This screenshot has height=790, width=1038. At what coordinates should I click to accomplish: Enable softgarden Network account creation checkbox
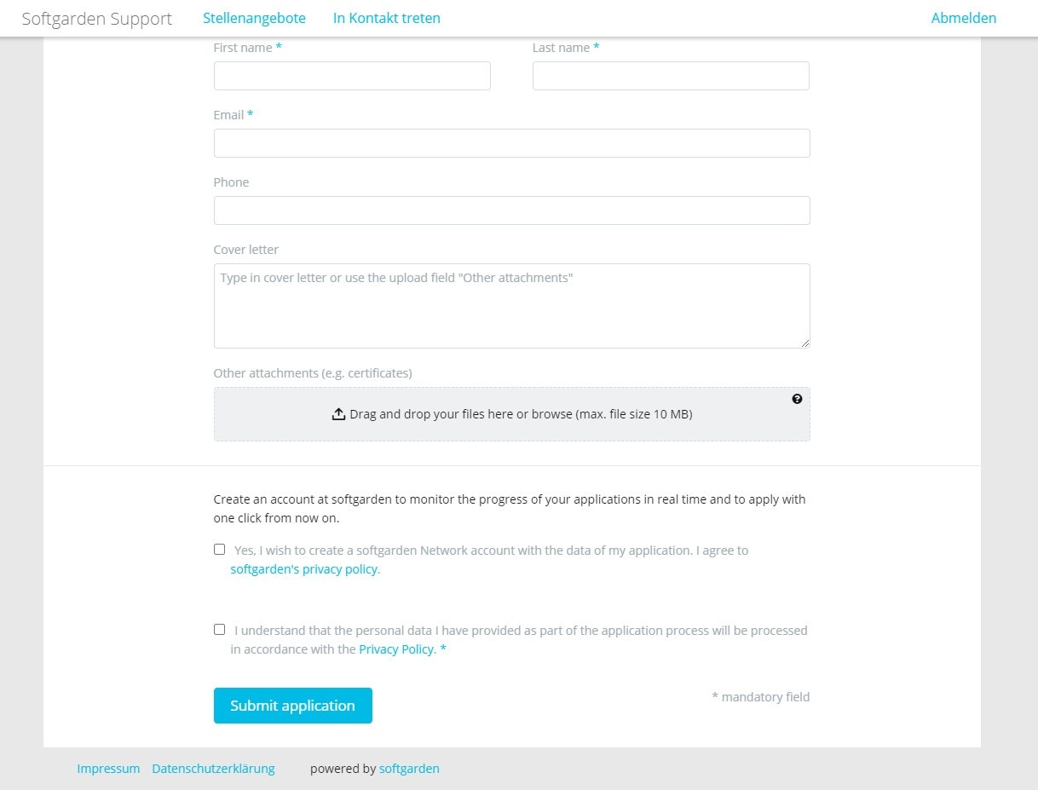(220, 550)
